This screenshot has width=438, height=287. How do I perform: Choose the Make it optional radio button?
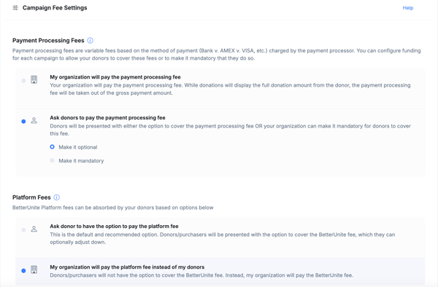[53, 147]
